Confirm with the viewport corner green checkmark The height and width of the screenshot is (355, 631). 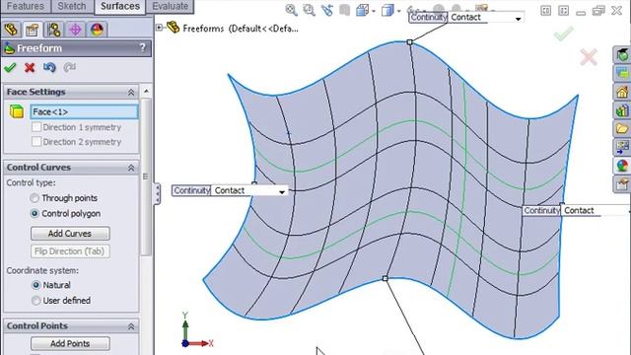coord(563,34)
